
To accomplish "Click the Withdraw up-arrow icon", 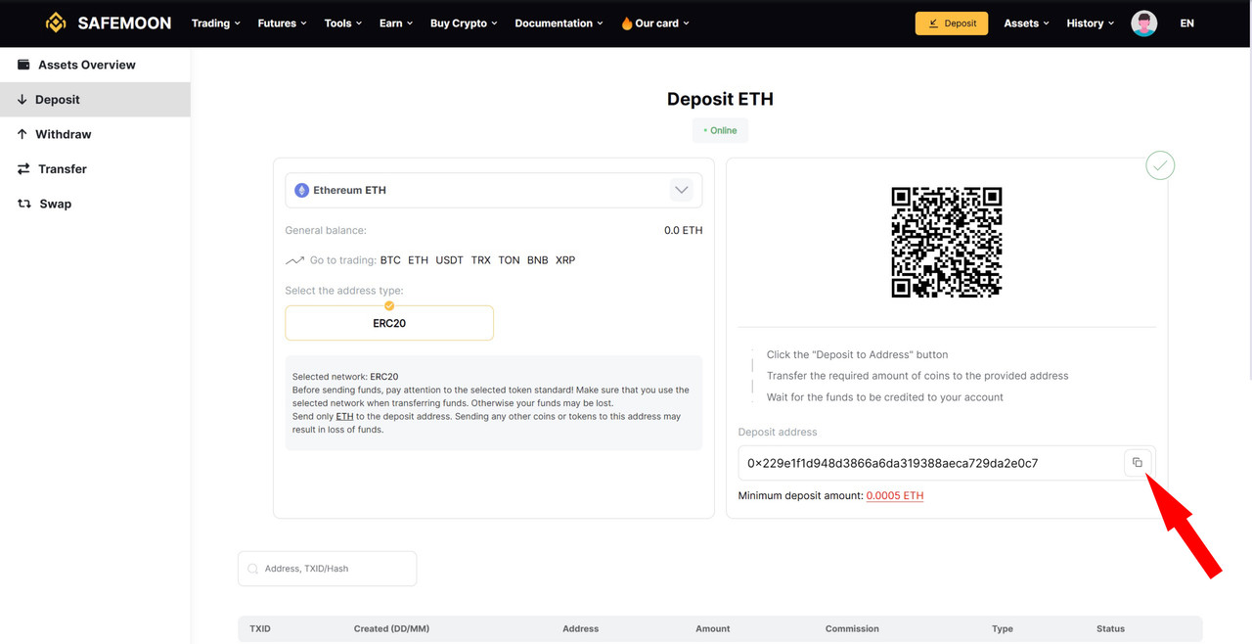I will (x=22, y=134).
